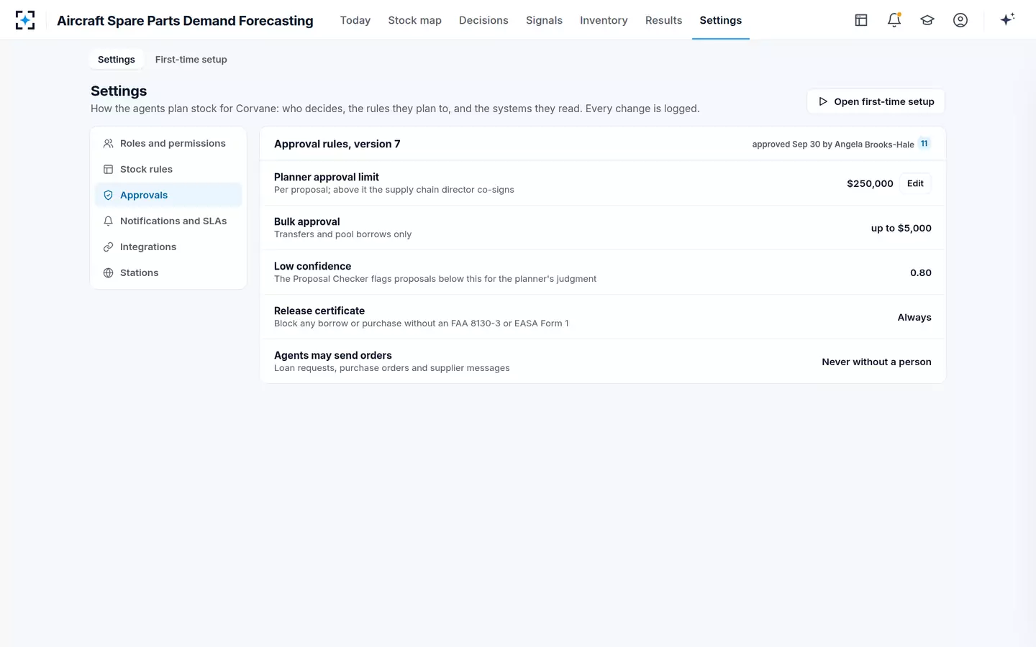Open Stock rules settings

point(168,170)
